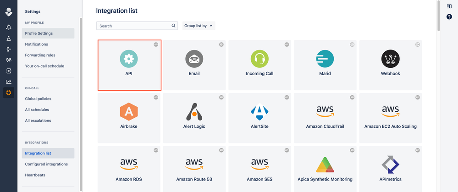Screen dimensions: 458x192
Task: Select the orange Settings gear icon
Action: pyautogui.click(x=9, y=93)
